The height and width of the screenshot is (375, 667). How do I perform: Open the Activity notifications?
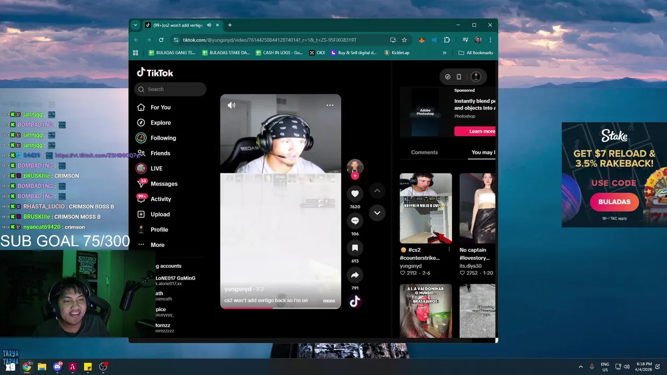tap(160, 199)
